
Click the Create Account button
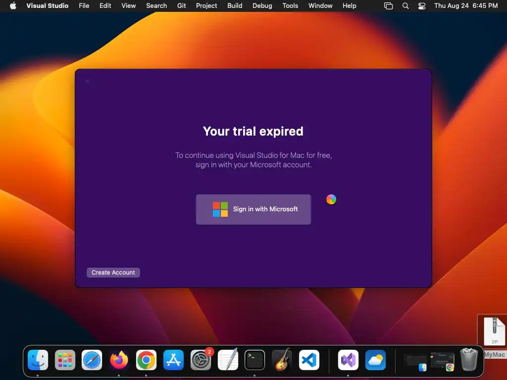pos(113,273)
